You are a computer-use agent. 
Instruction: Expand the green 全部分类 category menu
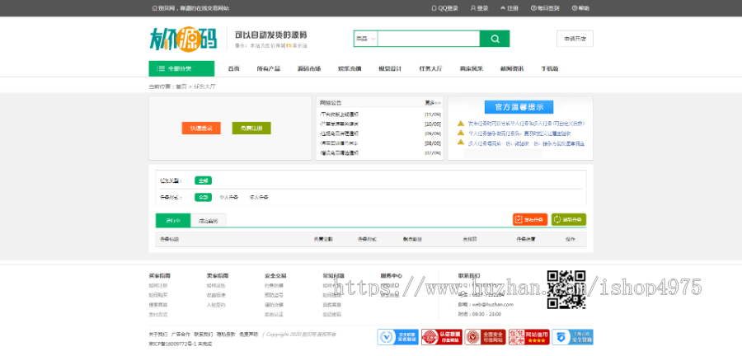point(181,68)
